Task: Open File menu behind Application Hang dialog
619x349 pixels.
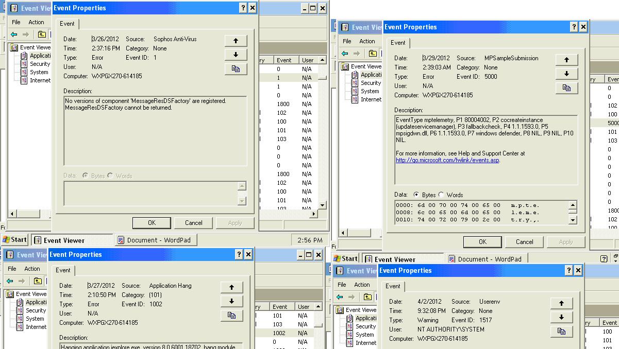Action: [12, 269]
